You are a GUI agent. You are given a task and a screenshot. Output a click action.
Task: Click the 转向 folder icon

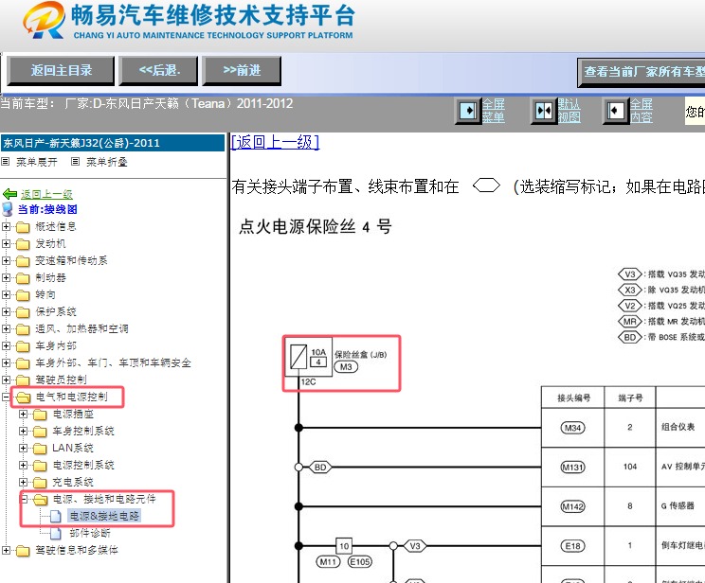23,295
